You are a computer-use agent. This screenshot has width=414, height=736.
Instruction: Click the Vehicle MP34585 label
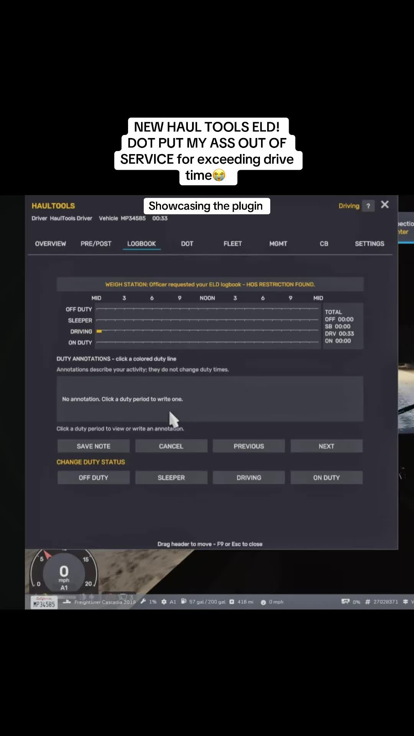tap(122, 218)
